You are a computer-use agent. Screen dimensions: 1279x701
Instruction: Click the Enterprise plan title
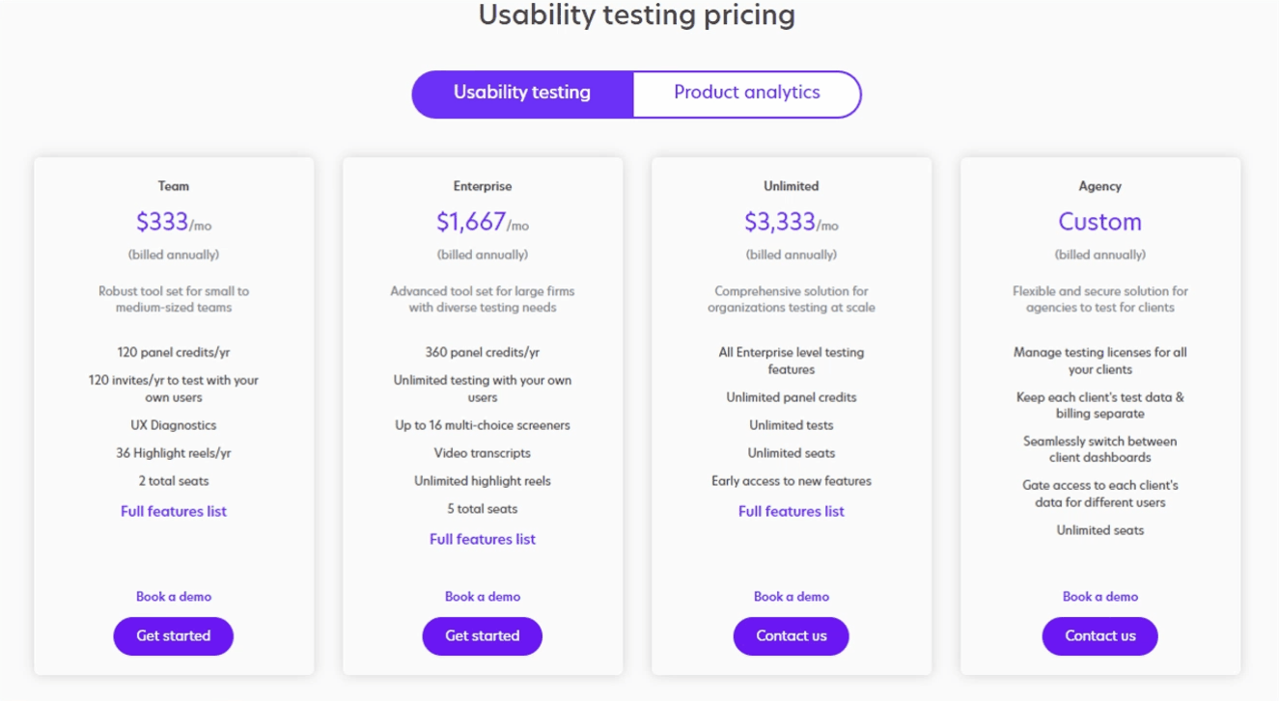[483, 186]
